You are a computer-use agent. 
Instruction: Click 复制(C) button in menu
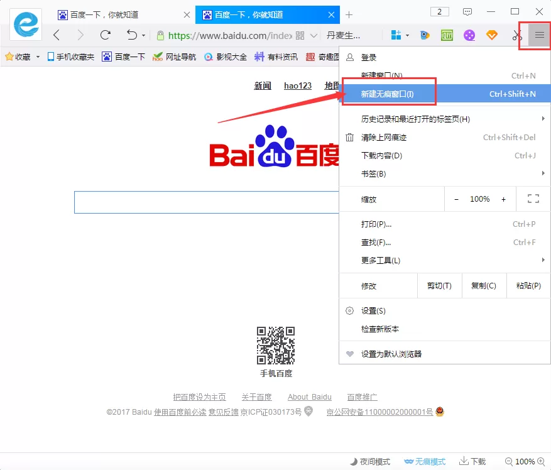coord(484,286)
